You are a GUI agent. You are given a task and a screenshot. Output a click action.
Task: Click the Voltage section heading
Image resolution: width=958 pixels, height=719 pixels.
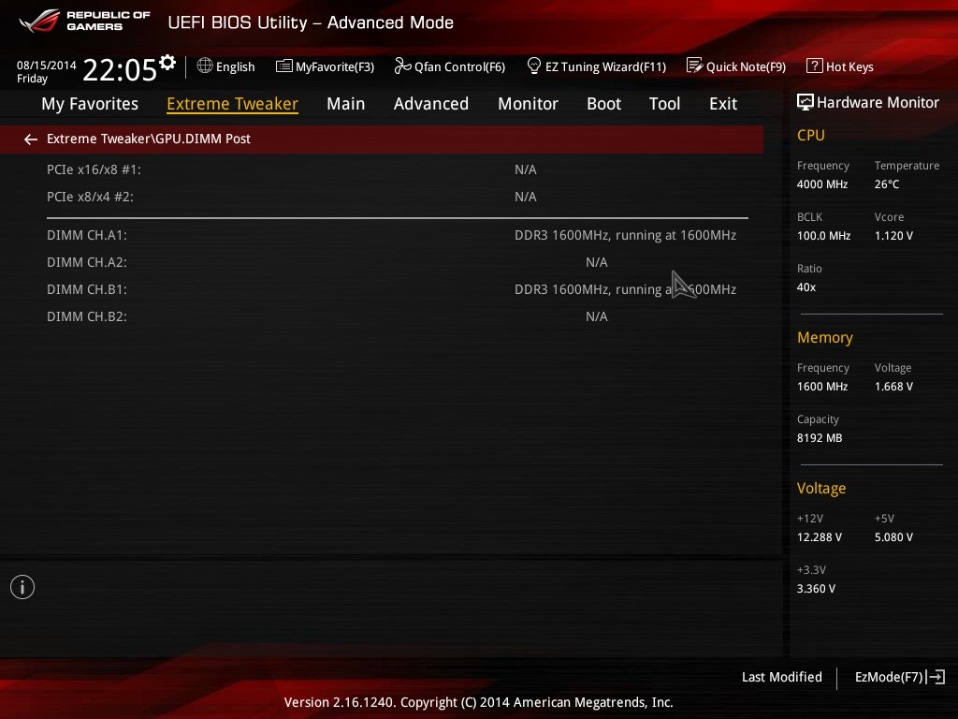click(821, 489)
